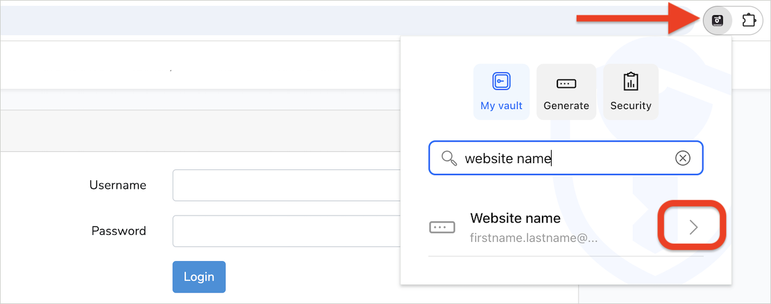Click the Password label
This screenshot has height=304, width=771.
coord(119,231)
